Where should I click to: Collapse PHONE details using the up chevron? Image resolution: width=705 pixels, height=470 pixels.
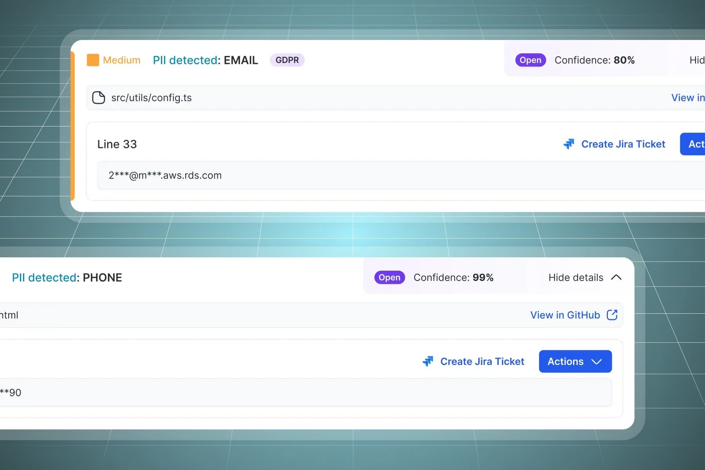click(x=616, y=277)
